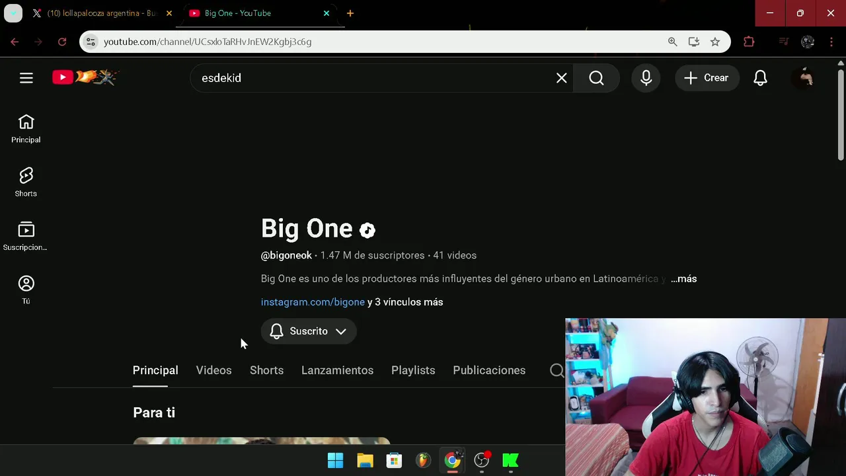Bookmark this page with the star
This screenshot has height=476, width=846.
(x=714, y=42)
